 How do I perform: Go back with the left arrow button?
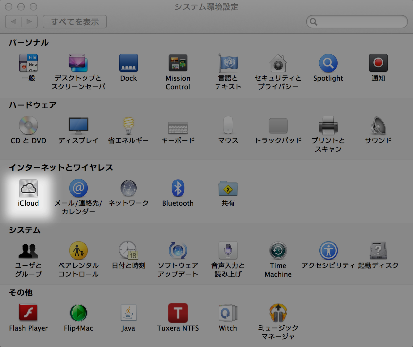[13, 22]
